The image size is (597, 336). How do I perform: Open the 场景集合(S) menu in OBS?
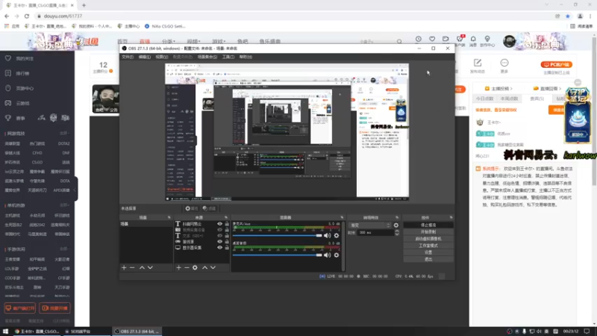[x=207, y=57]
